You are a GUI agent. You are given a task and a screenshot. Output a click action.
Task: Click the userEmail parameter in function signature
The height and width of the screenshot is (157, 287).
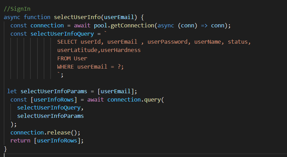coord(119,17)
